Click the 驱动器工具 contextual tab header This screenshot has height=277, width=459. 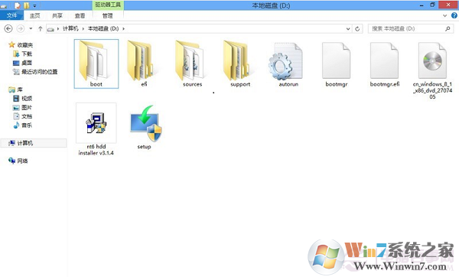click(x=108, y=5)
